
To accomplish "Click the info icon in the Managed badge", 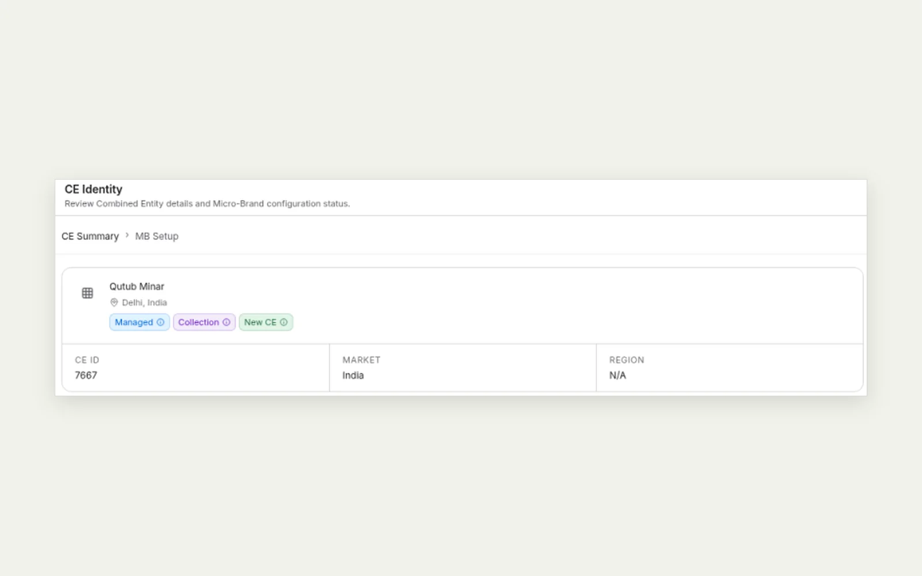I will click(x=161, y=323).
